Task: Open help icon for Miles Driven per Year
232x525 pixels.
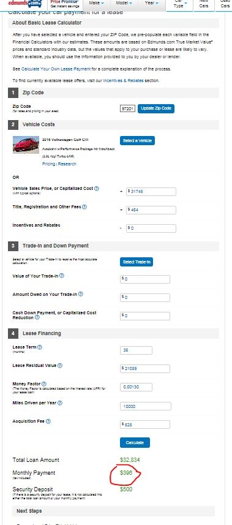Action: [x=60, y=403]
